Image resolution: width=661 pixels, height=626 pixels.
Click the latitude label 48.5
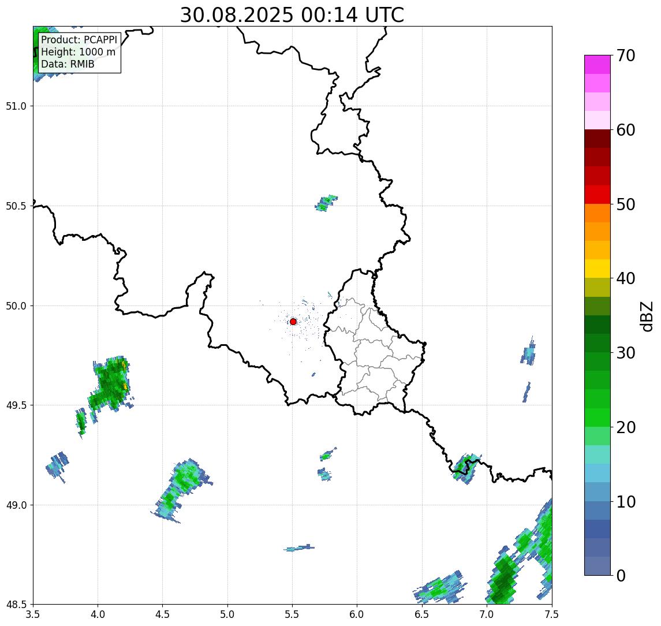(x=16, y=604)
